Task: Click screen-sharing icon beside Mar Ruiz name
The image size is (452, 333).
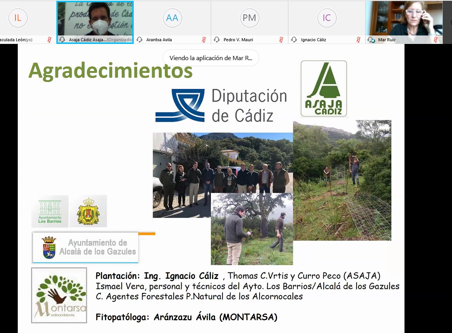Action: tap(371, 40)
